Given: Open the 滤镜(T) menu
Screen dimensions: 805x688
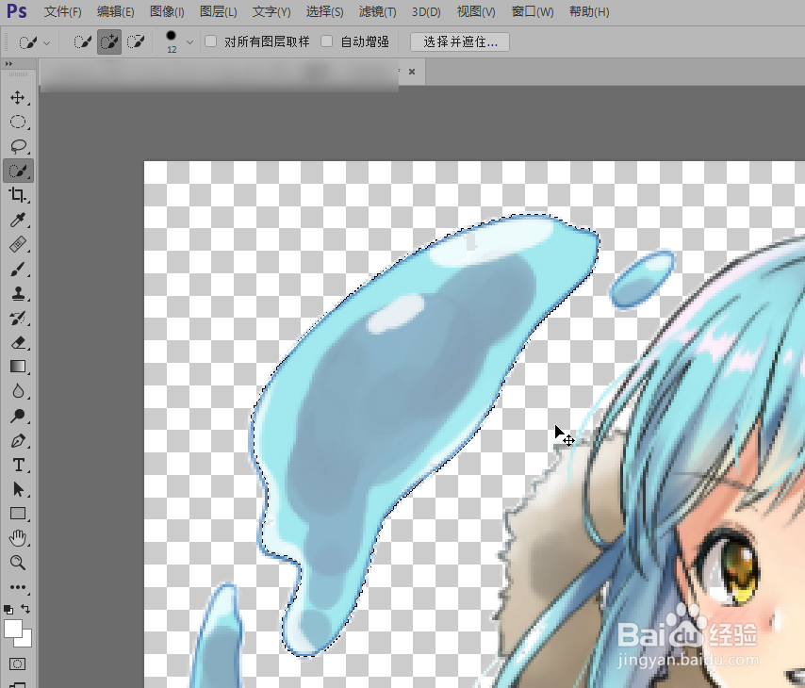Looking at the screenshot, I should [x=377, y=12].
